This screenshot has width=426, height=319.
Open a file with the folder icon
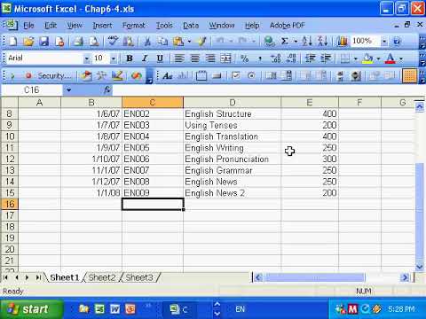[28, 41]
